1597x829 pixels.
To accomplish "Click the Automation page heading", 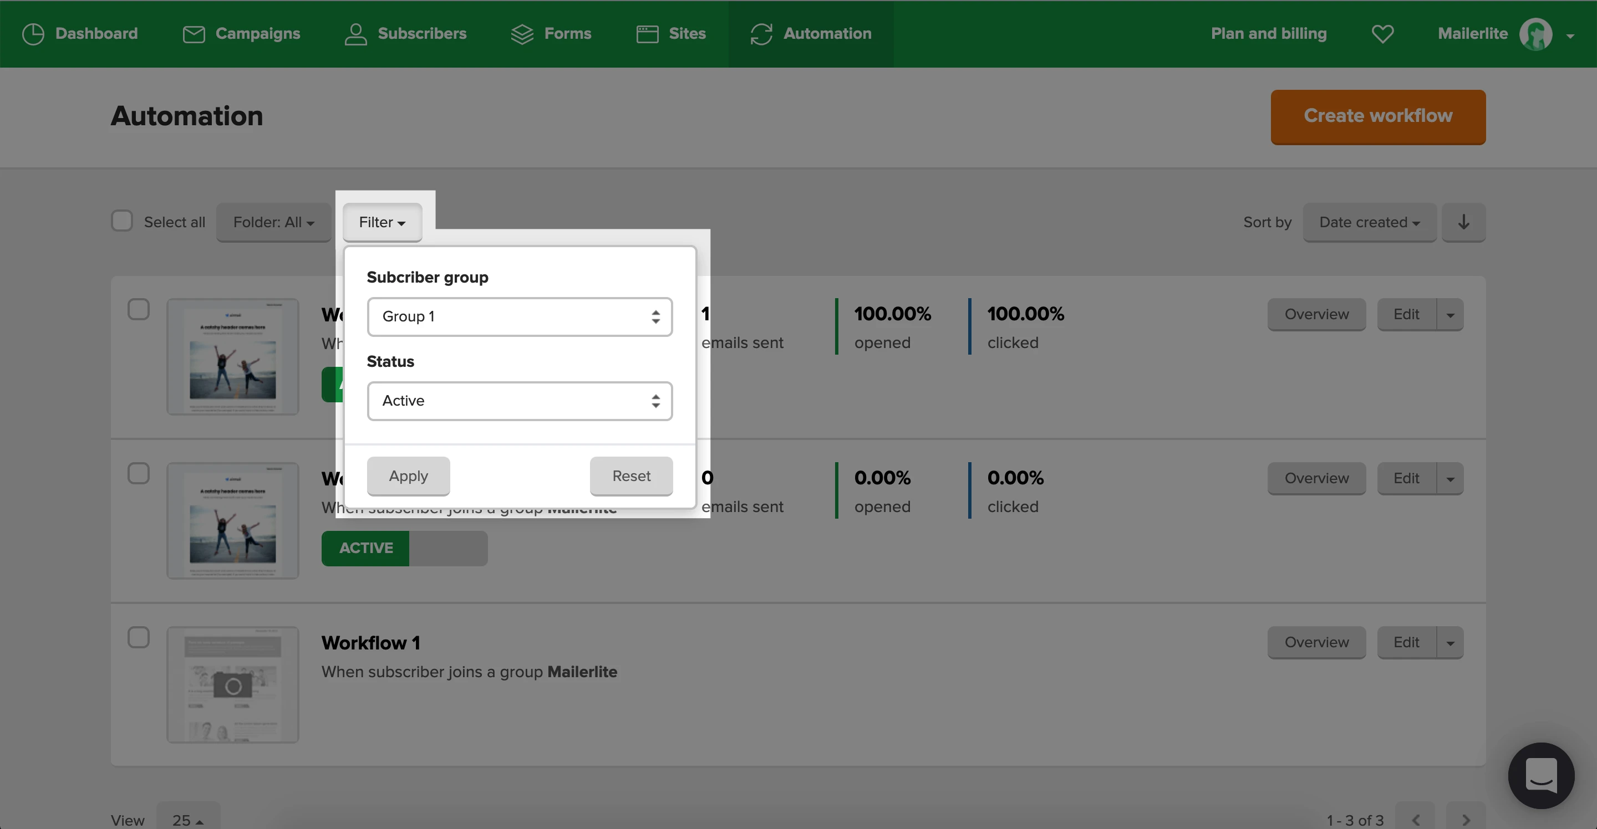I will point(187,116).
